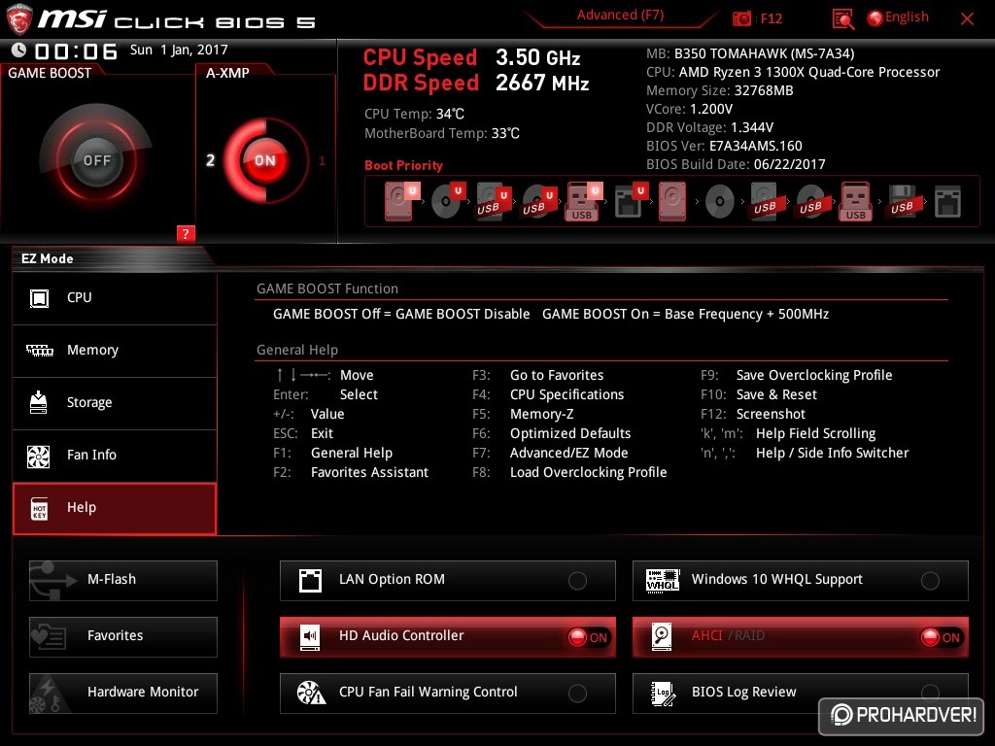Click the F8 Load Overclocking Profile entry

coord(569,473)
